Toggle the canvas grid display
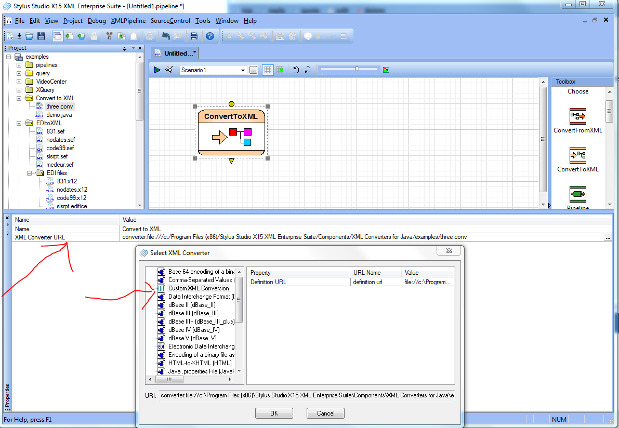This screenshot has height=428, width=619. [x=268, y=70]
